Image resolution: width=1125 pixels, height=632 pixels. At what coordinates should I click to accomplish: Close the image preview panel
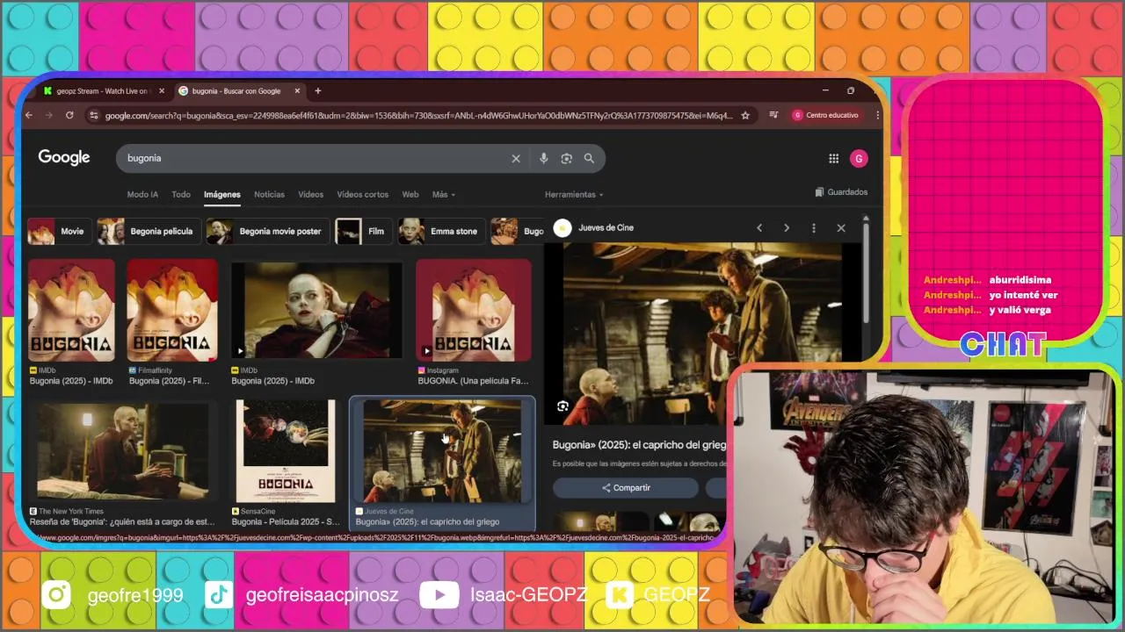841,228
